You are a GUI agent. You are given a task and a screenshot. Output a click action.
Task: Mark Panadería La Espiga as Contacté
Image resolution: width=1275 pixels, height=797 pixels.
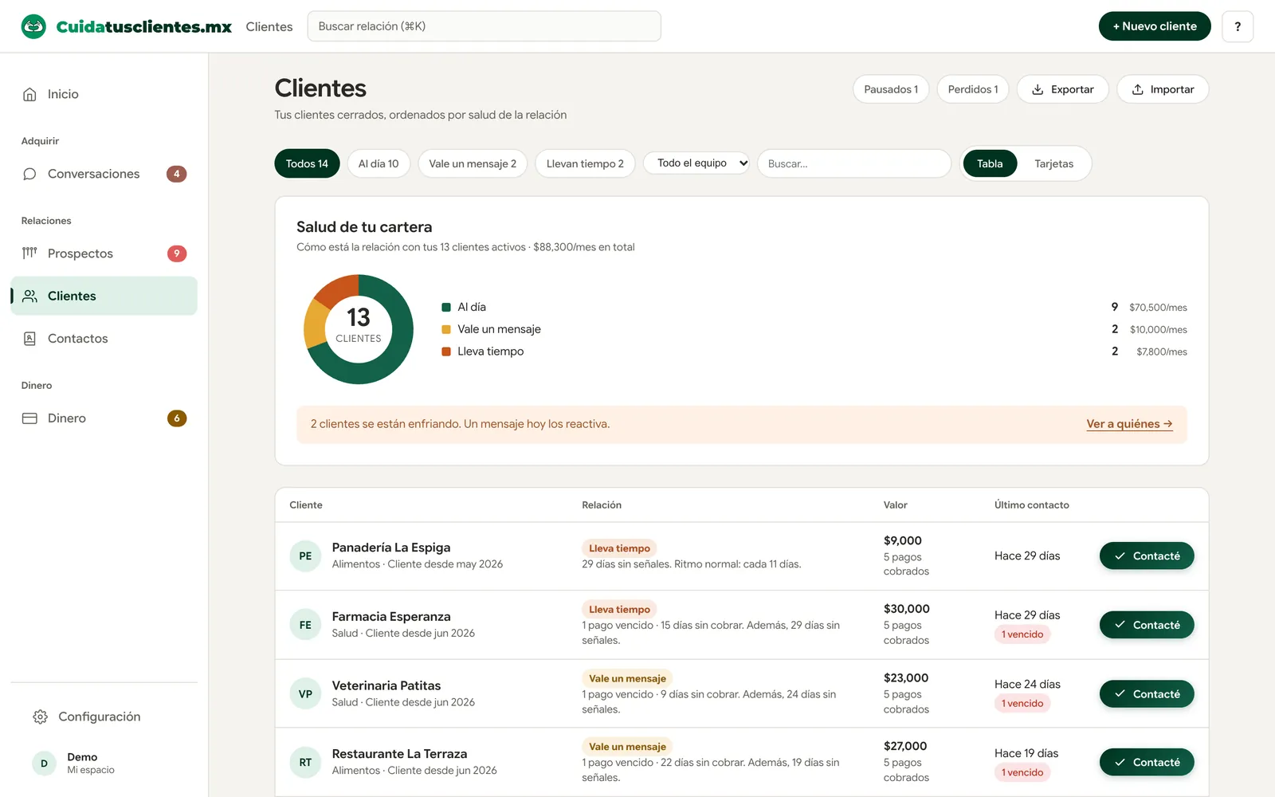coord(1147,556)
